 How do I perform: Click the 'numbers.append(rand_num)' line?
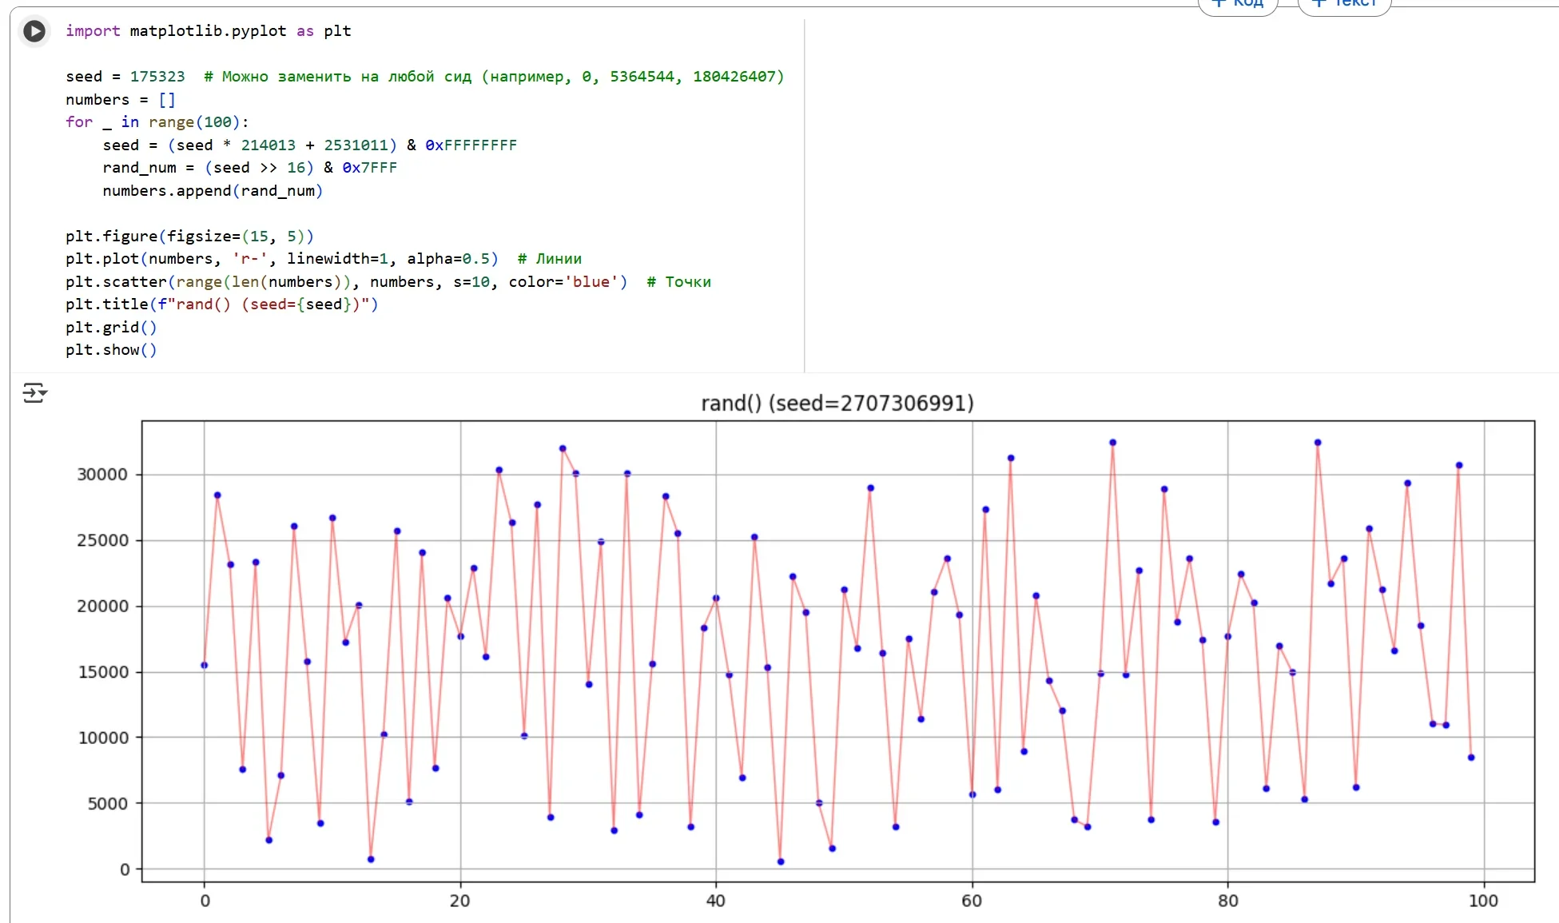213,191
